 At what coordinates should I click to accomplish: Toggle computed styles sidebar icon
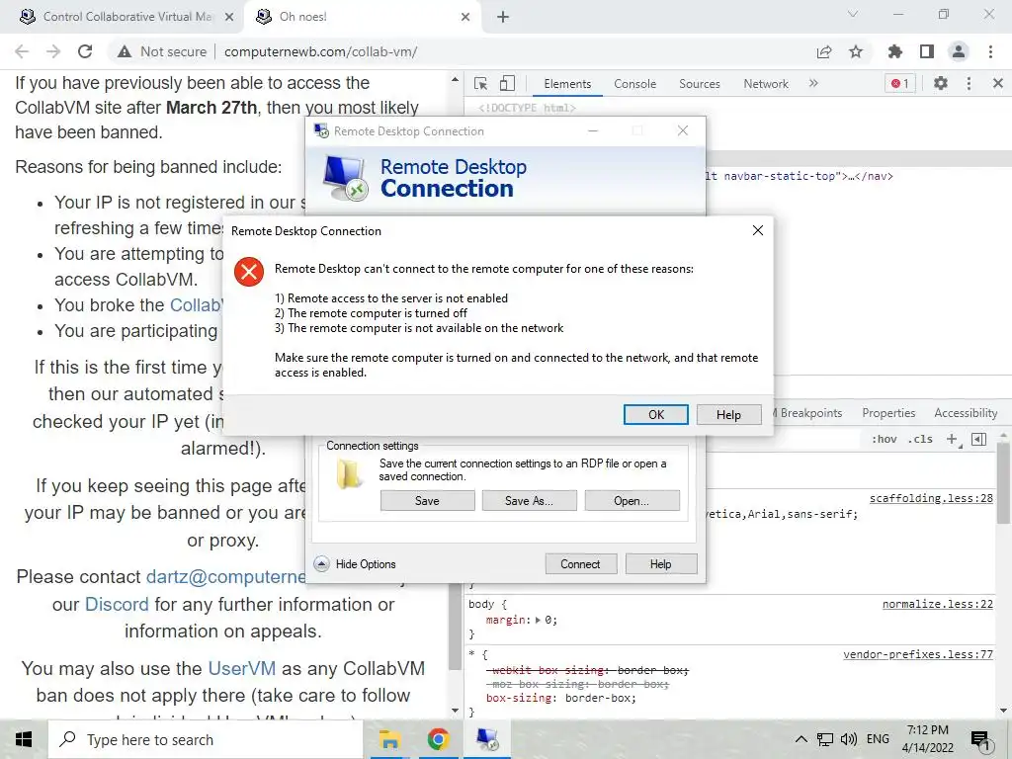click(x=979, y=439)
